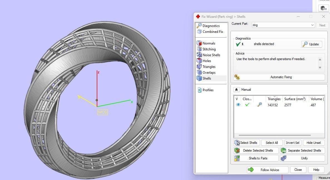Viewport: 330px width, 180px height.
Task: Click the shells table horizontal scrollbar
Action: (x=275, y=135)
